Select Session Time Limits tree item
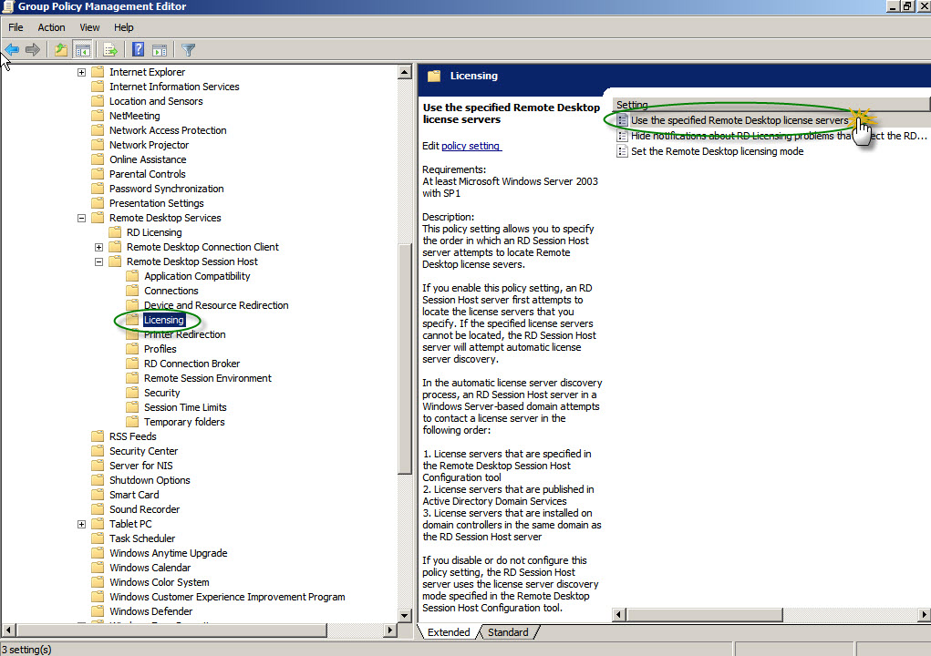The width and height of the screenshot is (931, 656). [x=185, y=407]
